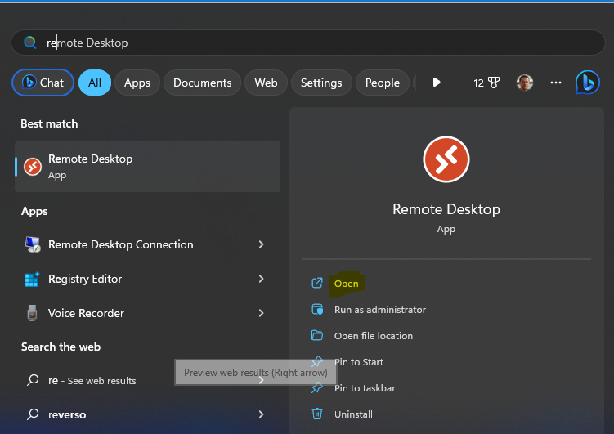Click the Voice Recorder microphone icon
This screenshot has width=614, height=434.
[x=32, y=313]
